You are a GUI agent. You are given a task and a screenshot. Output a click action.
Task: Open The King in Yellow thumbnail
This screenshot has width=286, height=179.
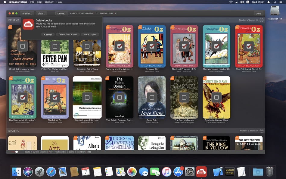(x=216, y=143)
